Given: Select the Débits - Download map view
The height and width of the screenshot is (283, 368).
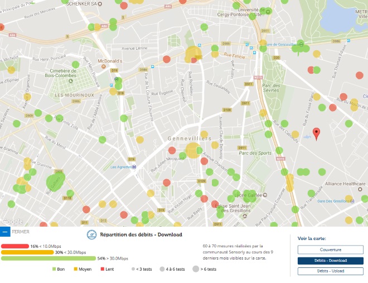Looking at the screenshot, I should tap(330, 261).
